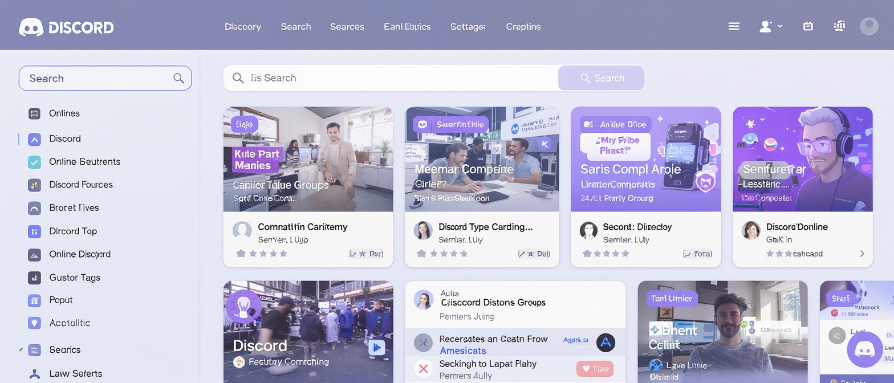Click the Tanl Umiee tag on card
894x383 pixels.
coord(672,298)
